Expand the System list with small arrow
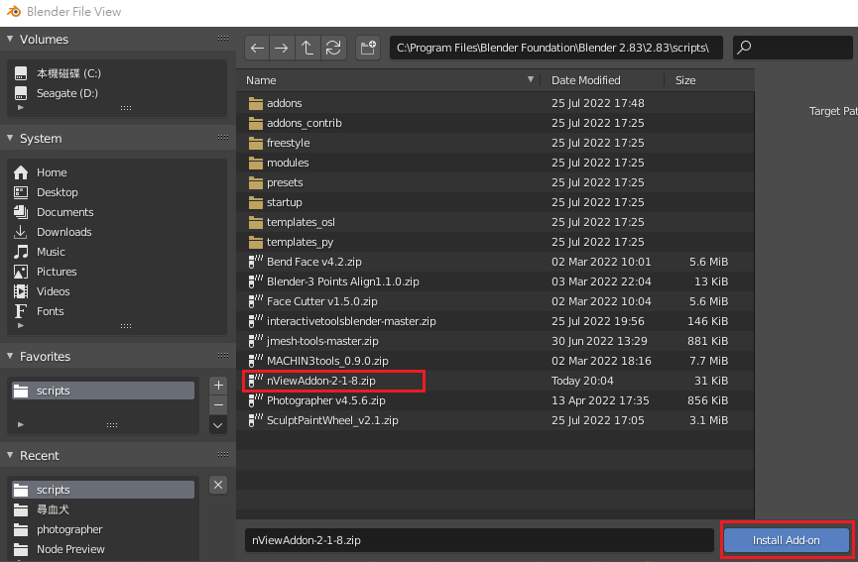Image resolution: width=858 pixels, height=562 pixels. pos(21,325)
